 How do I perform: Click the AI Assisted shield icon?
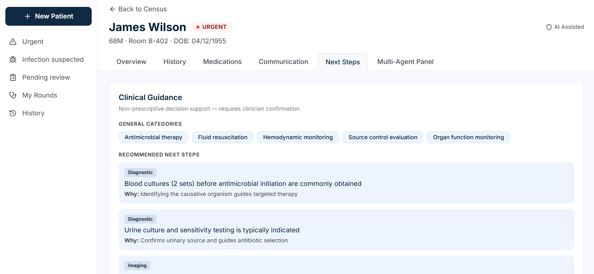coord(549,27)
